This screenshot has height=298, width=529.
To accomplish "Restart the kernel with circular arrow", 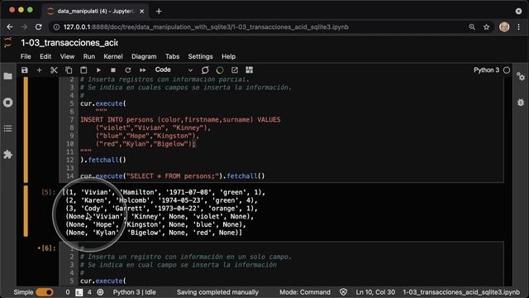I will (128, 70).
